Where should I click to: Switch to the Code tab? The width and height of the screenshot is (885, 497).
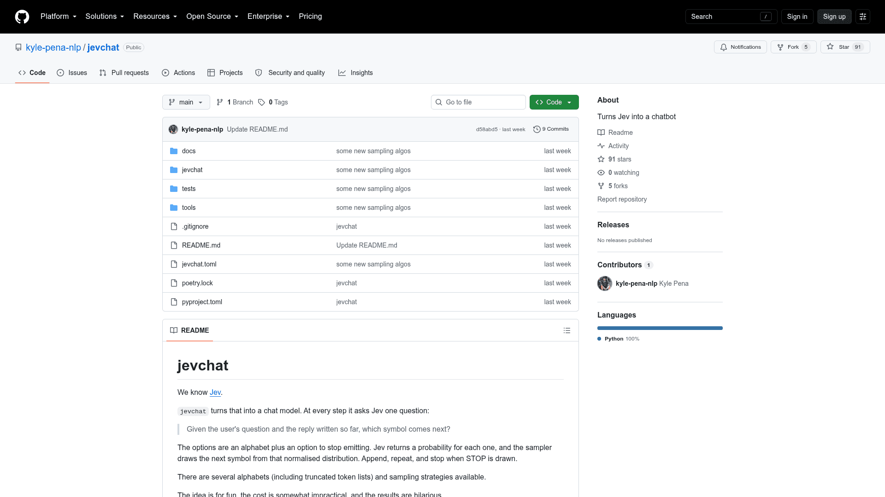[x=32, y=73]
